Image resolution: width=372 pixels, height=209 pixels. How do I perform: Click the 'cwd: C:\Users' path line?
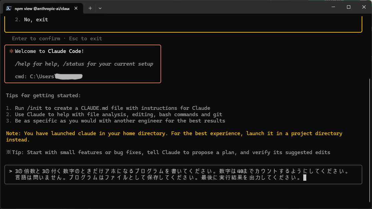coord(49,77)
